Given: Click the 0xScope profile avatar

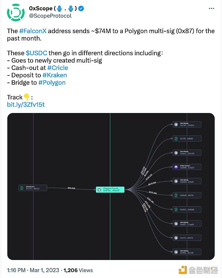Looking at the screenshot, I should click(x=16, y=12).
